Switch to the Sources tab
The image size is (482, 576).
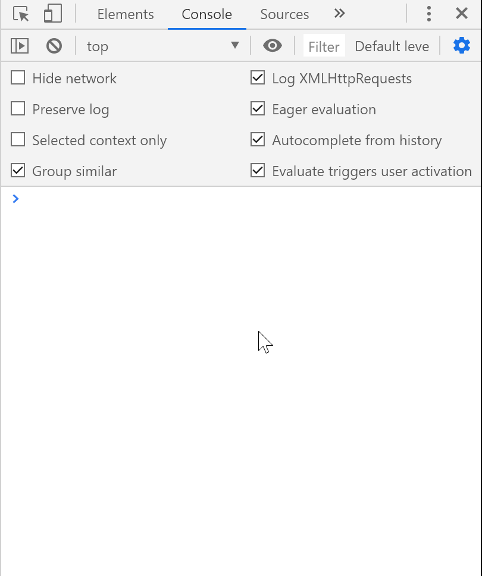284,14
